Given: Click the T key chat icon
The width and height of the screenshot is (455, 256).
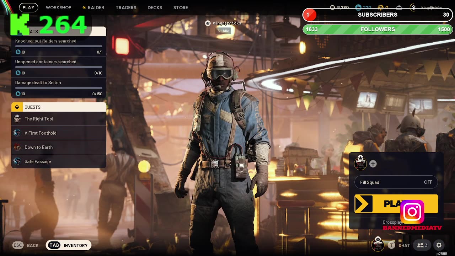Looking at the screenshot, I should tap(391, 245).
